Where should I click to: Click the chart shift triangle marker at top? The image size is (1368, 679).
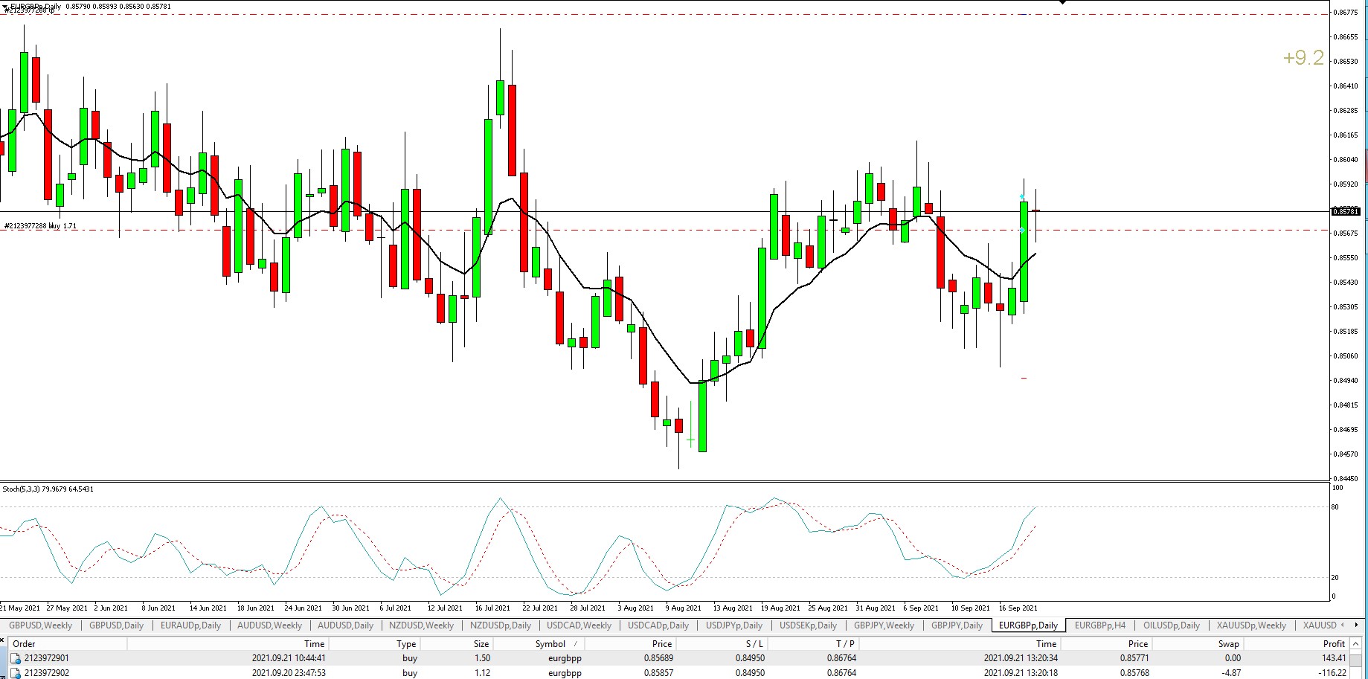[1062, 3]
